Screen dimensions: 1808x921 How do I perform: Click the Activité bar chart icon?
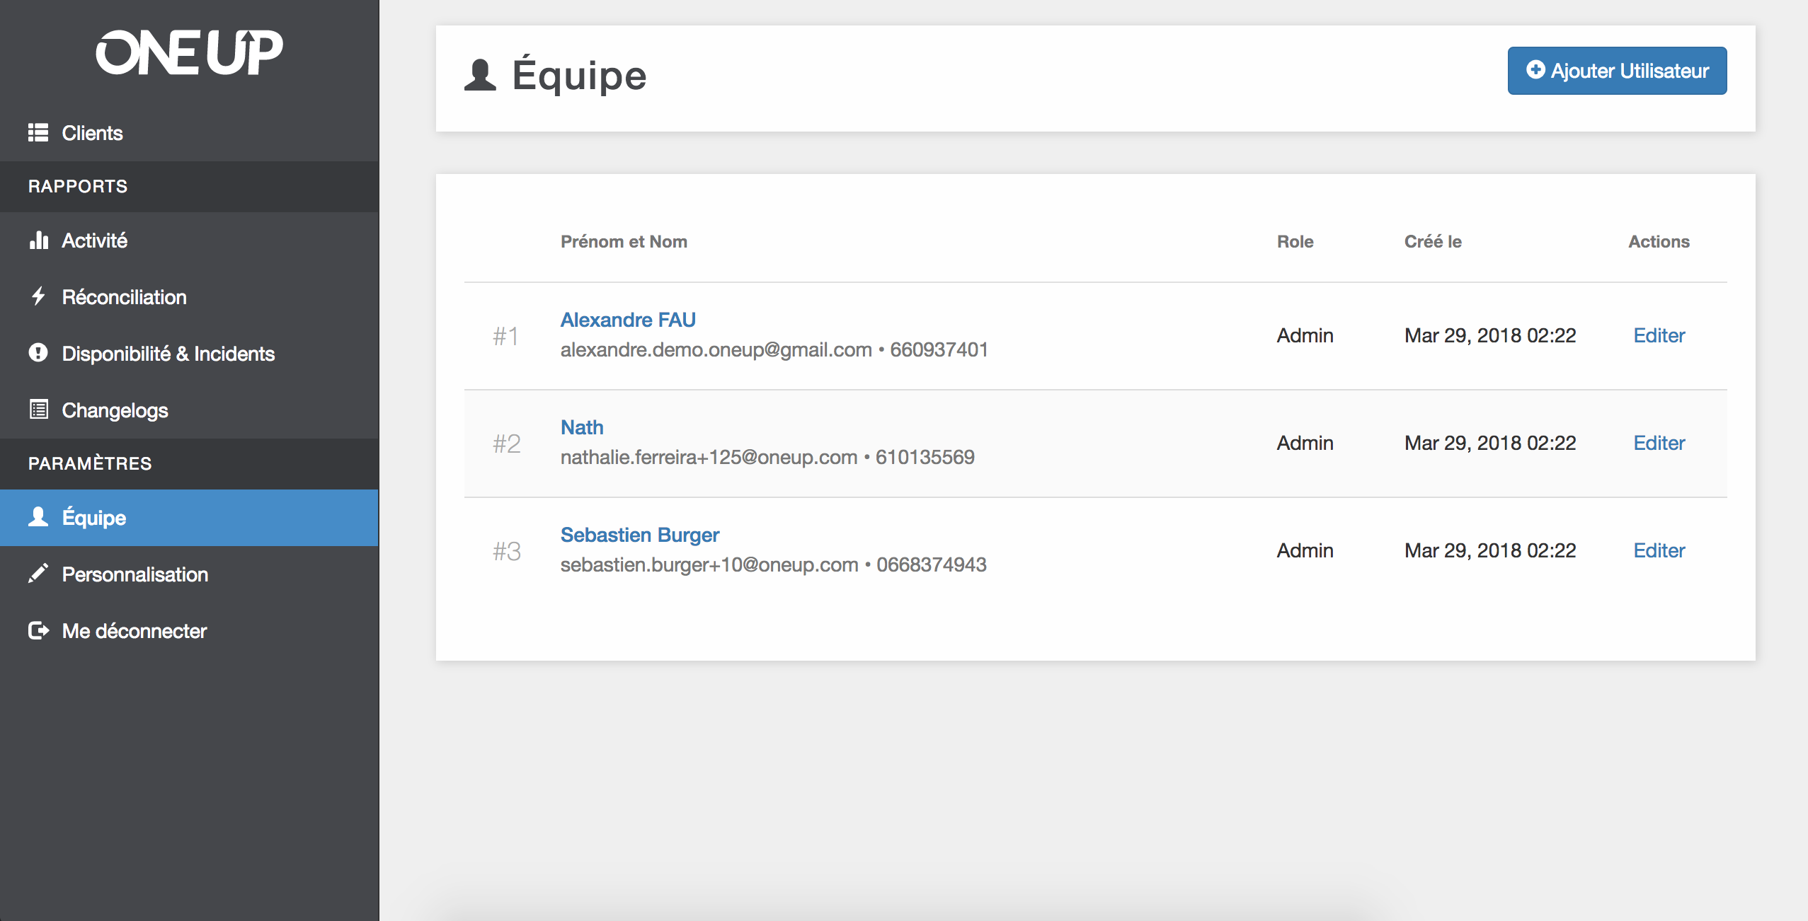point(38,241)
